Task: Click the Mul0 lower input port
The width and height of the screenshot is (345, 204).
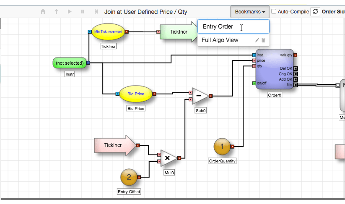Action: click(x=159, y=162)
